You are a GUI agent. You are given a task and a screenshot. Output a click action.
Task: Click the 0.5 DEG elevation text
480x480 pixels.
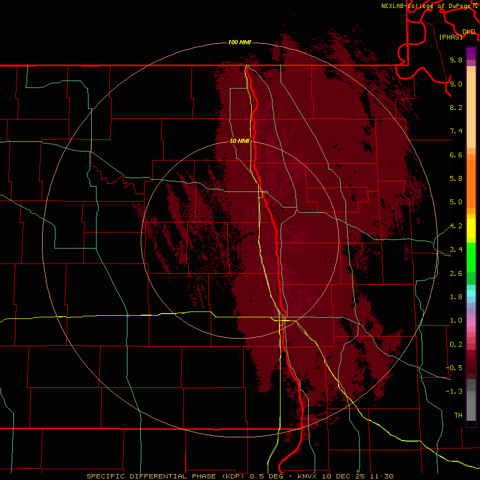(x=266, y=476)
